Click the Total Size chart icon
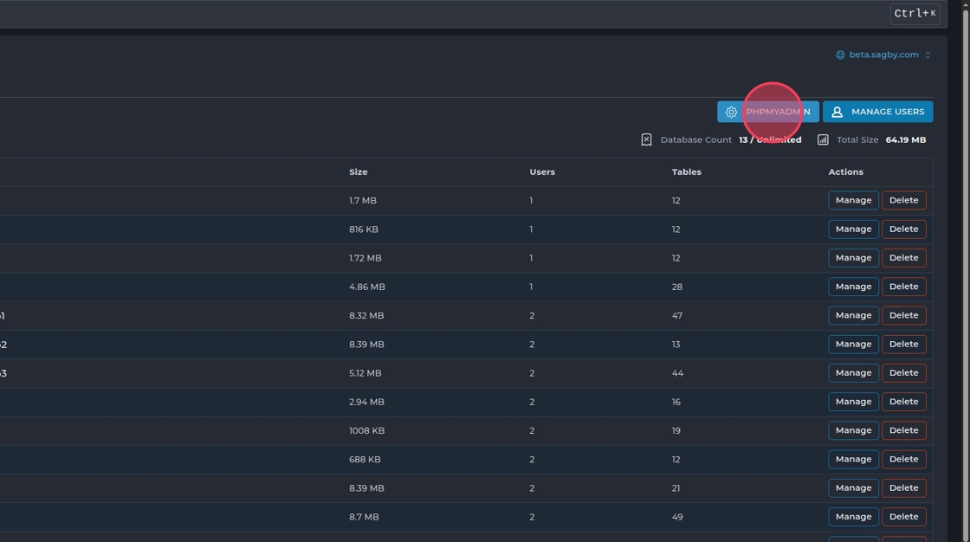 (823, 139)
